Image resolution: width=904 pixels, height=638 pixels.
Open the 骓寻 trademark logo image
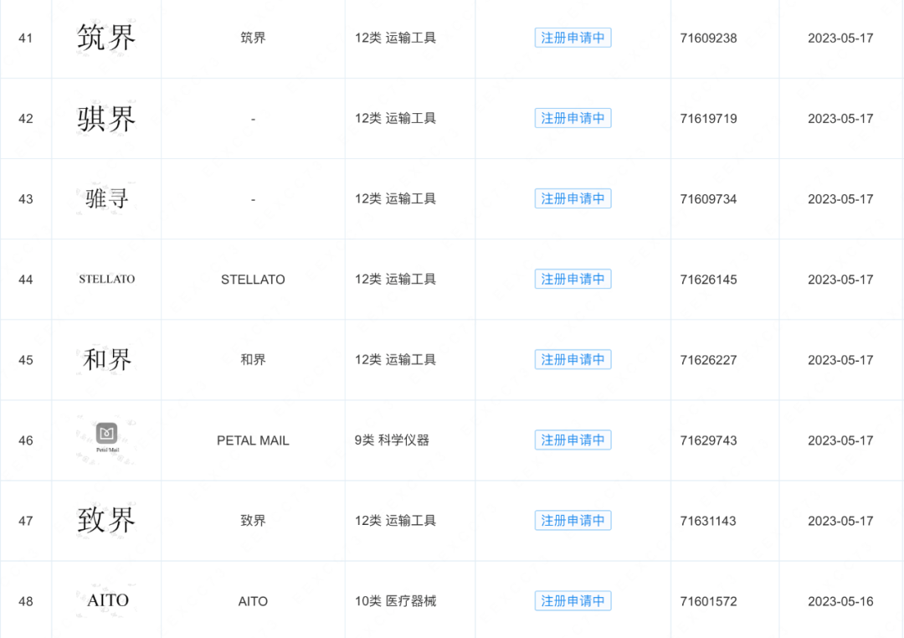pyautogui.click(x=106, y=199)
